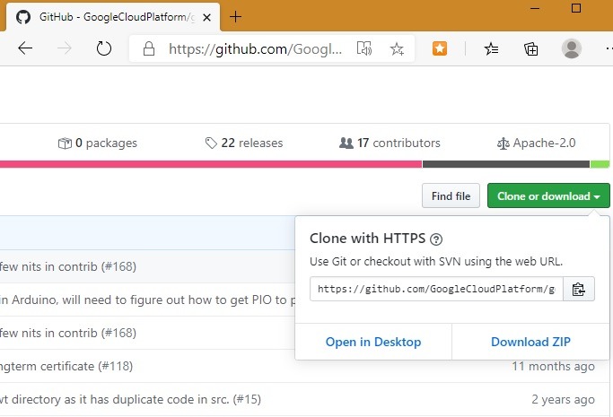Maximize the browser window
This screenshot has height=417, width=613.
576,8
